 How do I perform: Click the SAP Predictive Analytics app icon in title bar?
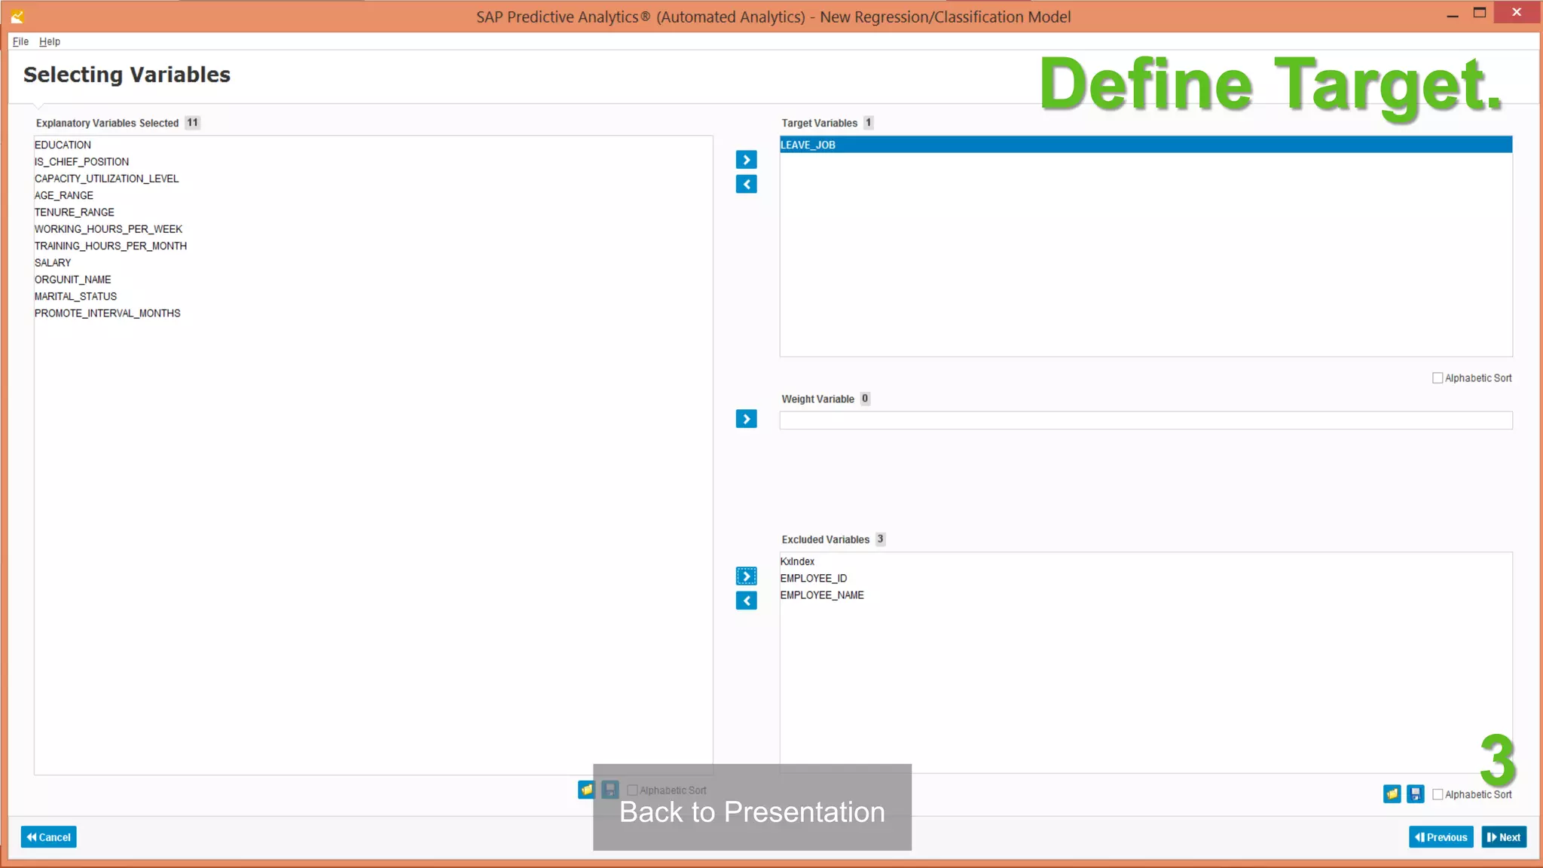click(x=17, y=16)
